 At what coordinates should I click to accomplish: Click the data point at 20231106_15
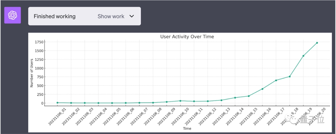pos(249,96)
